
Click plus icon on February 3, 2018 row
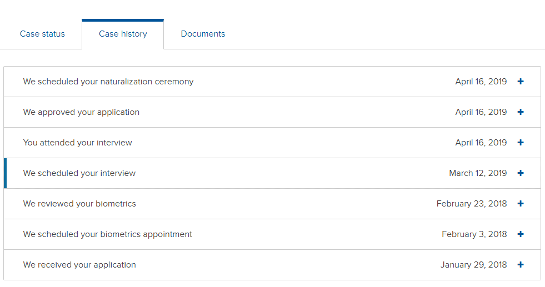click(x=521, y=234)
